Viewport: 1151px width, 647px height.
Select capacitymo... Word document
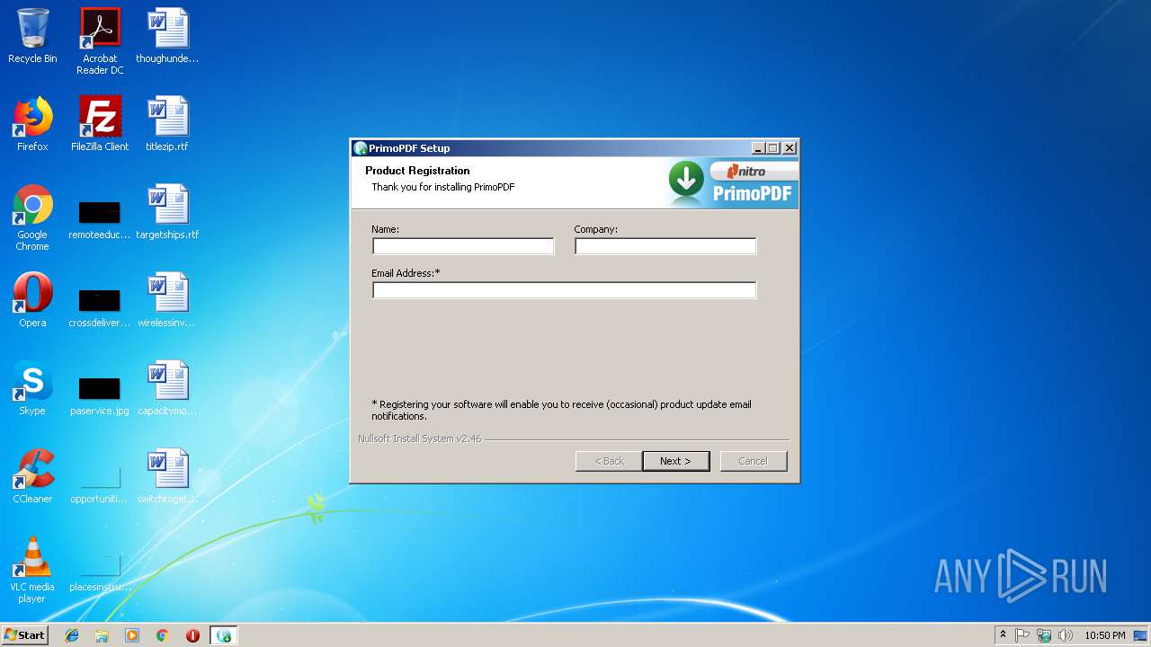[x=167, y=388]
